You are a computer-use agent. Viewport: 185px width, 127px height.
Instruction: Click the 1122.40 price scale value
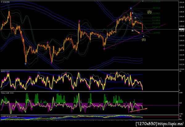click(x=182, y=55)
